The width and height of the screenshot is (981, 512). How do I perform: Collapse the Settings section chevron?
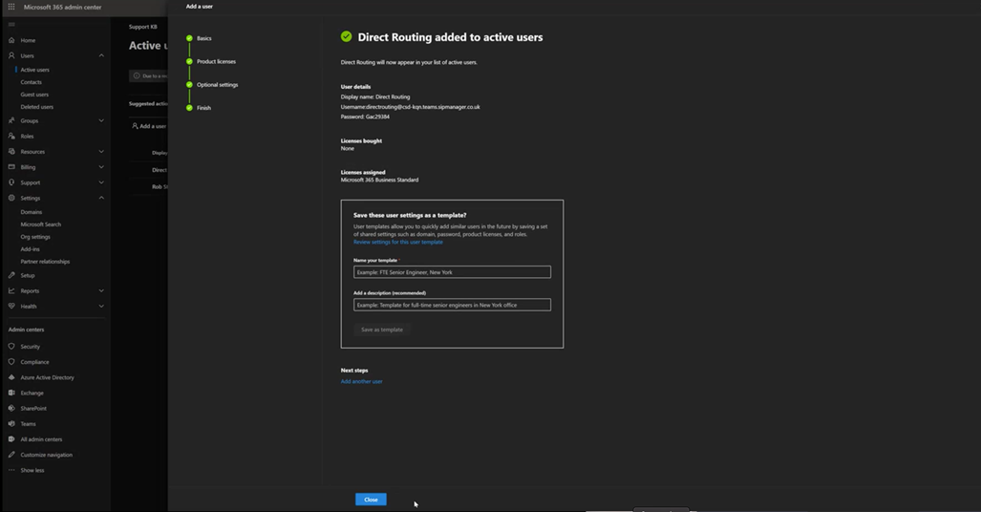(101, 198)
